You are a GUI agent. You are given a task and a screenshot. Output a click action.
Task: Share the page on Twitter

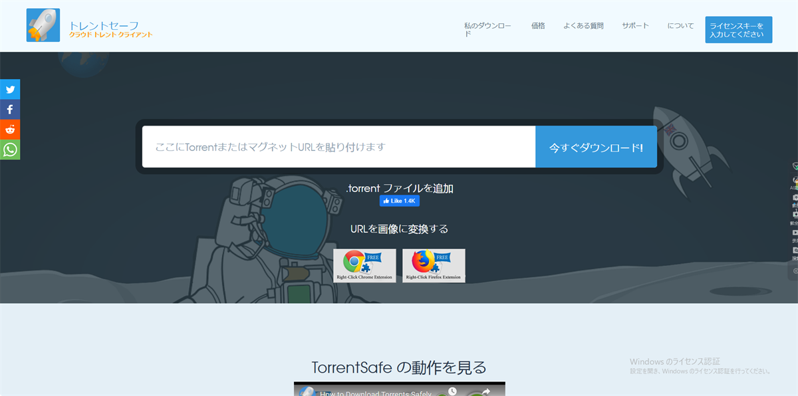tap(10, 89)
